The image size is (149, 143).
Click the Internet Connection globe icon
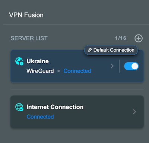point(19,107)
